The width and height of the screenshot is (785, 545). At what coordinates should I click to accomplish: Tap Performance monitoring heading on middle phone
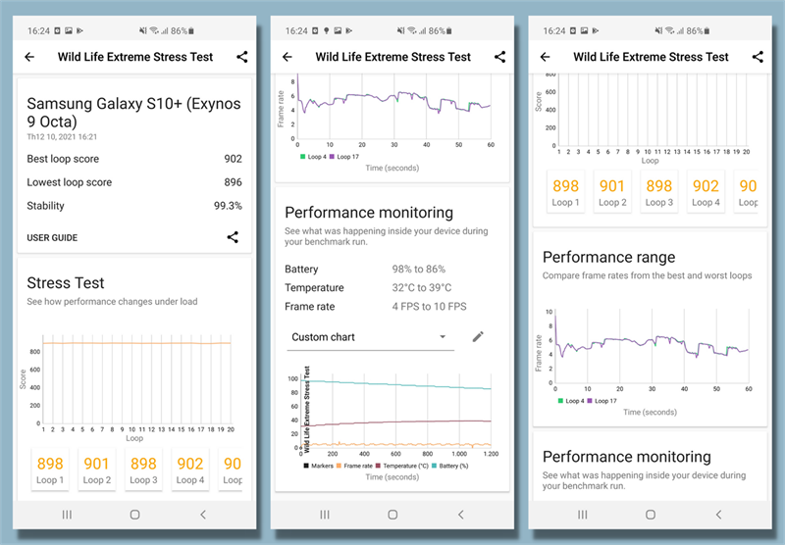[x=369, y=213]
